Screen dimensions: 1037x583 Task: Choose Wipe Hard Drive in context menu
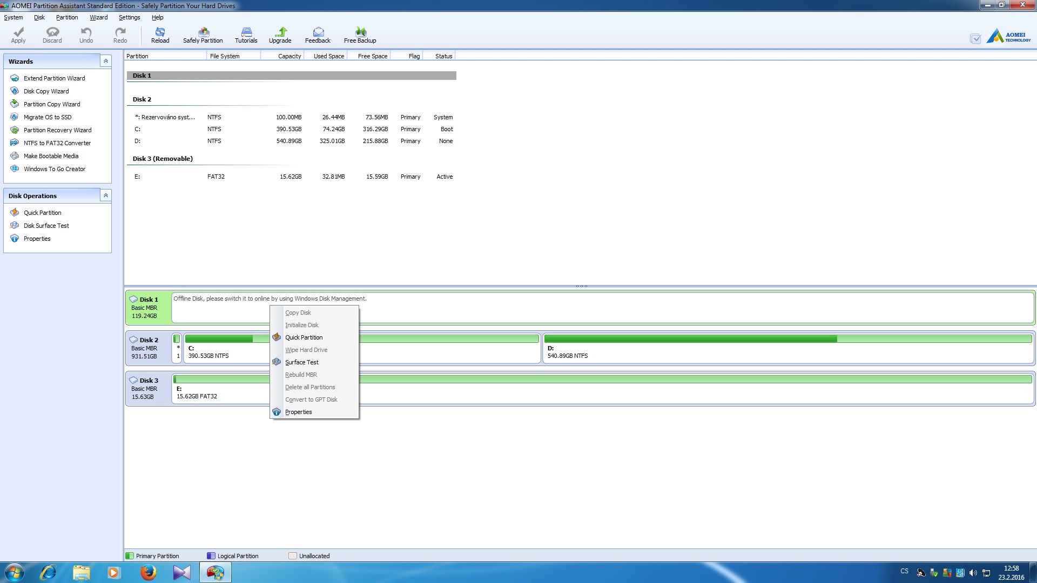pyautogui.click(x=314, y=350)
